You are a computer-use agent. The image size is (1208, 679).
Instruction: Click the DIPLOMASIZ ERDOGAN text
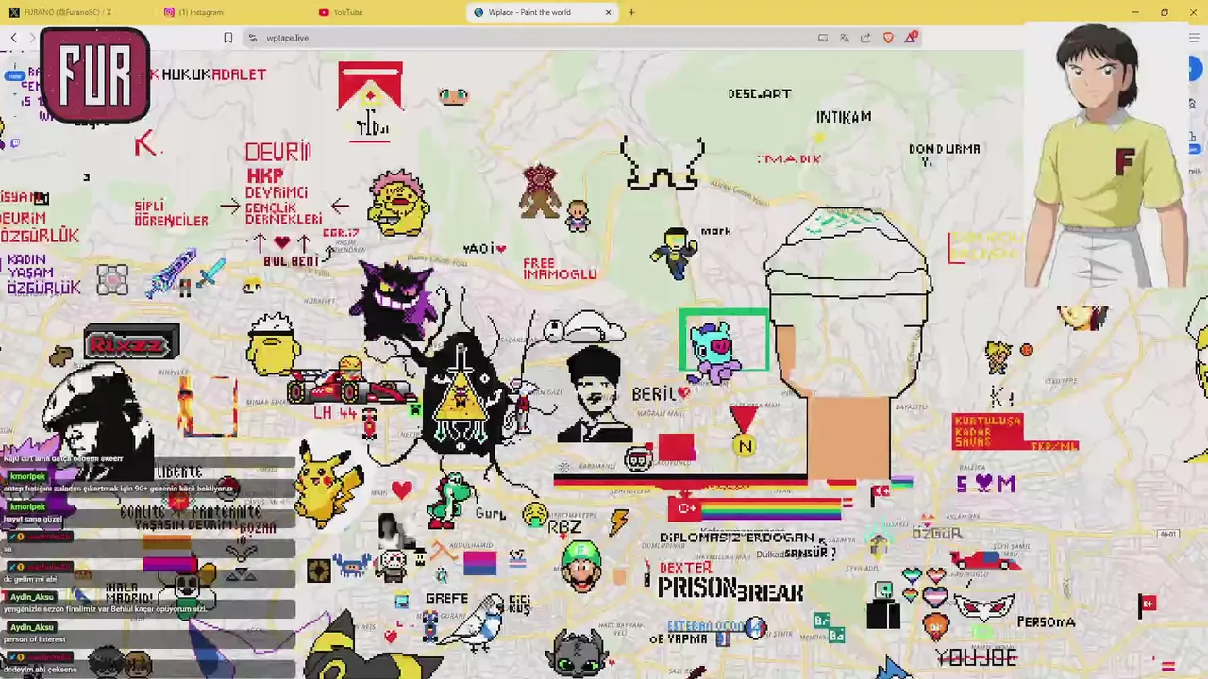point(737,538)
